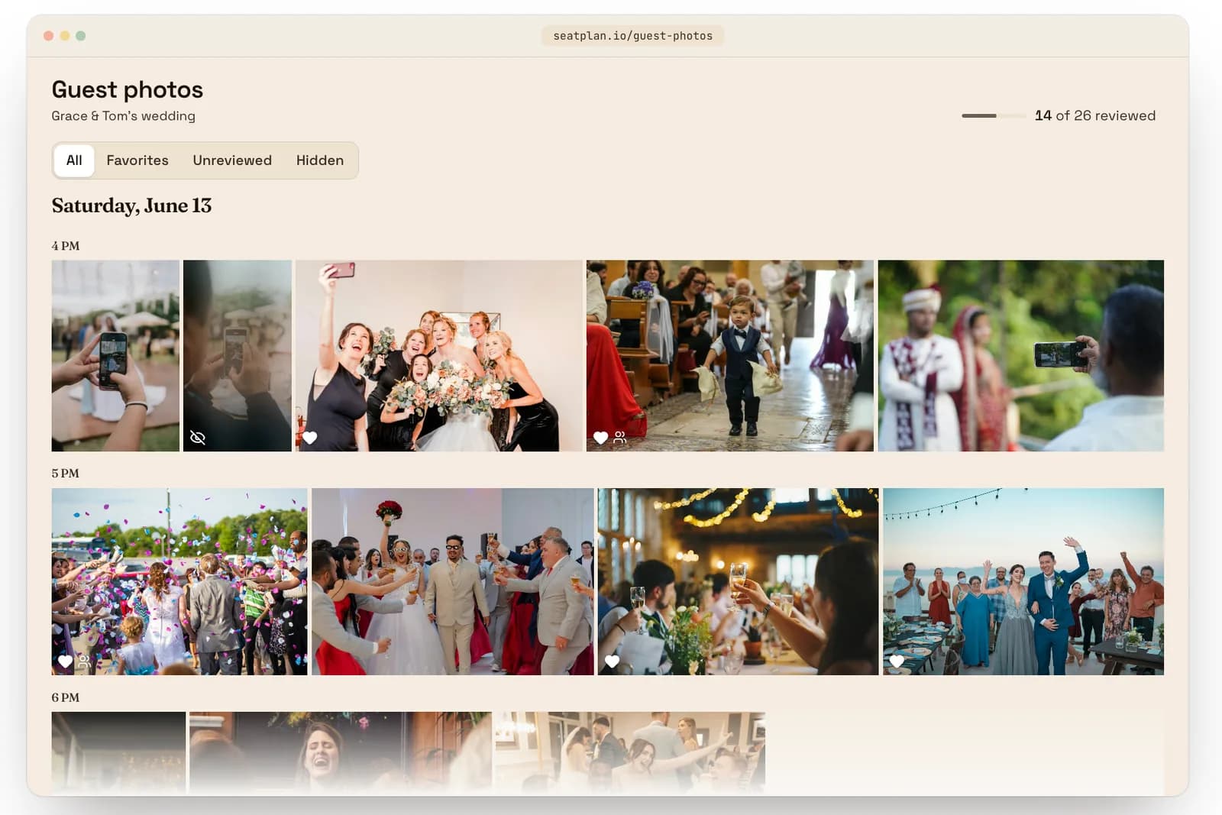Toggle the heart on the ring bearer photo
This screenshot has height=815, width=1222.
tap(600, 438)
